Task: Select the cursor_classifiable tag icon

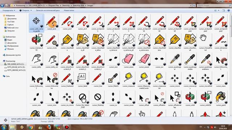Action: click(67, 40)
